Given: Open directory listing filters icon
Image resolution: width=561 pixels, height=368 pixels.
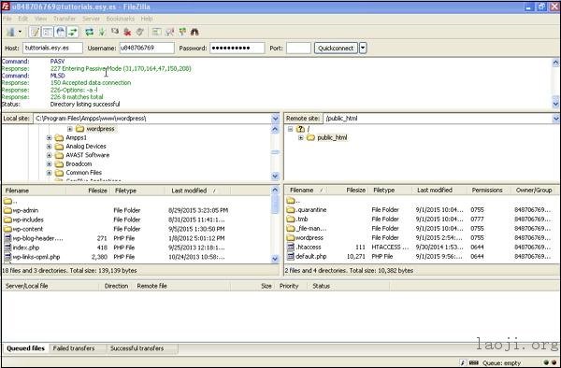Looking at the screenshot, I should coord(156,32).
